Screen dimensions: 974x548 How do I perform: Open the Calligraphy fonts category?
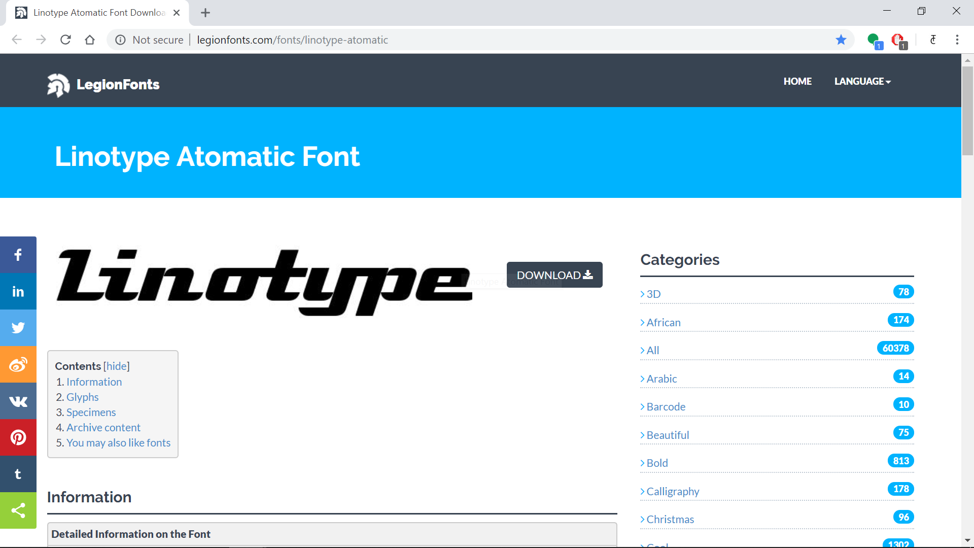click(673, 491)
